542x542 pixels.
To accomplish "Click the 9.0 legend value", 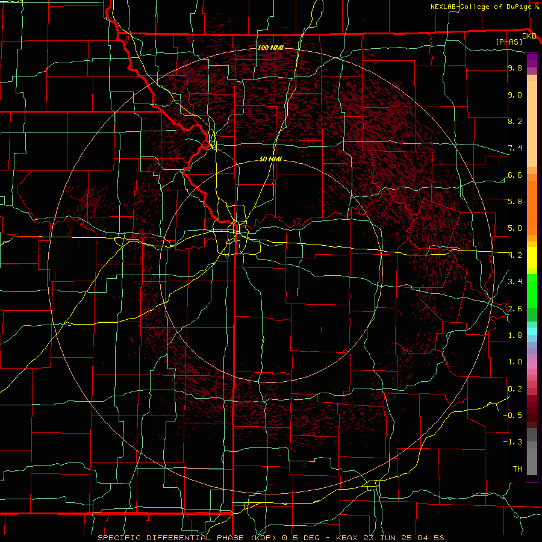I will (x=515, y=95).
